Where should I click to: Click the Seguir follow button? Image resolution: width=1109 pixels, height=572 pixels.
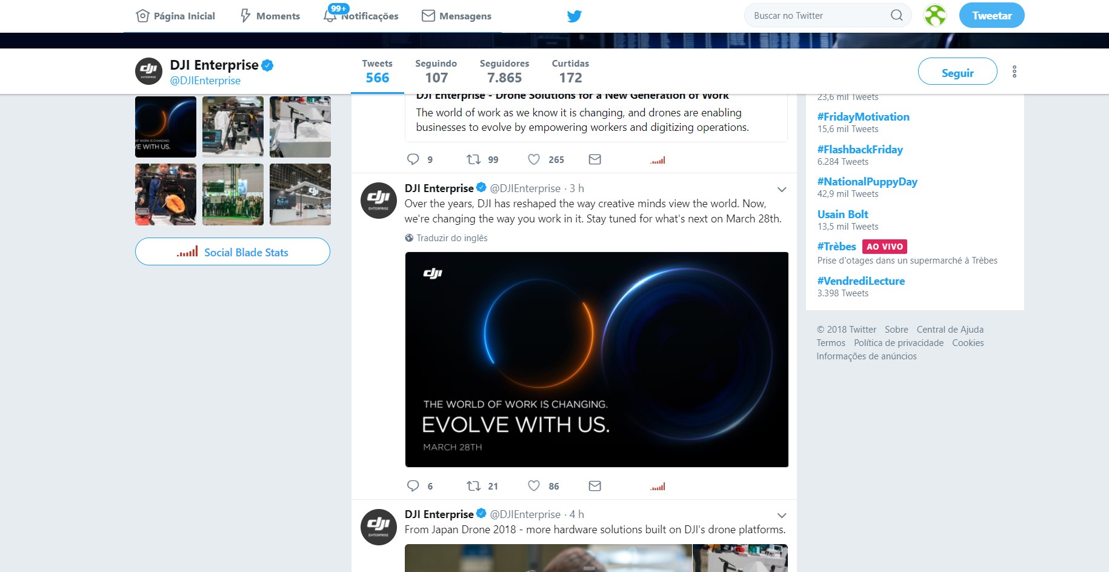pyautogui.click(x=957, y=72)
